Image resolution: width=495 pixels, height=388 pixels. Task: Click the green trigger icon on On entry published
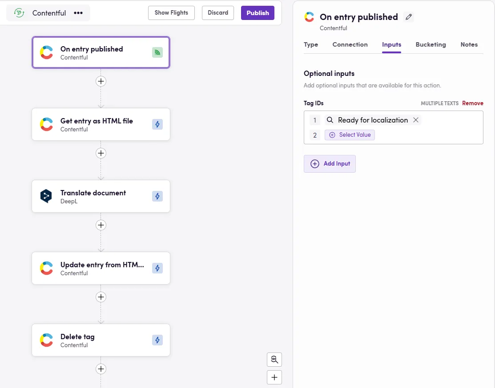157,52
